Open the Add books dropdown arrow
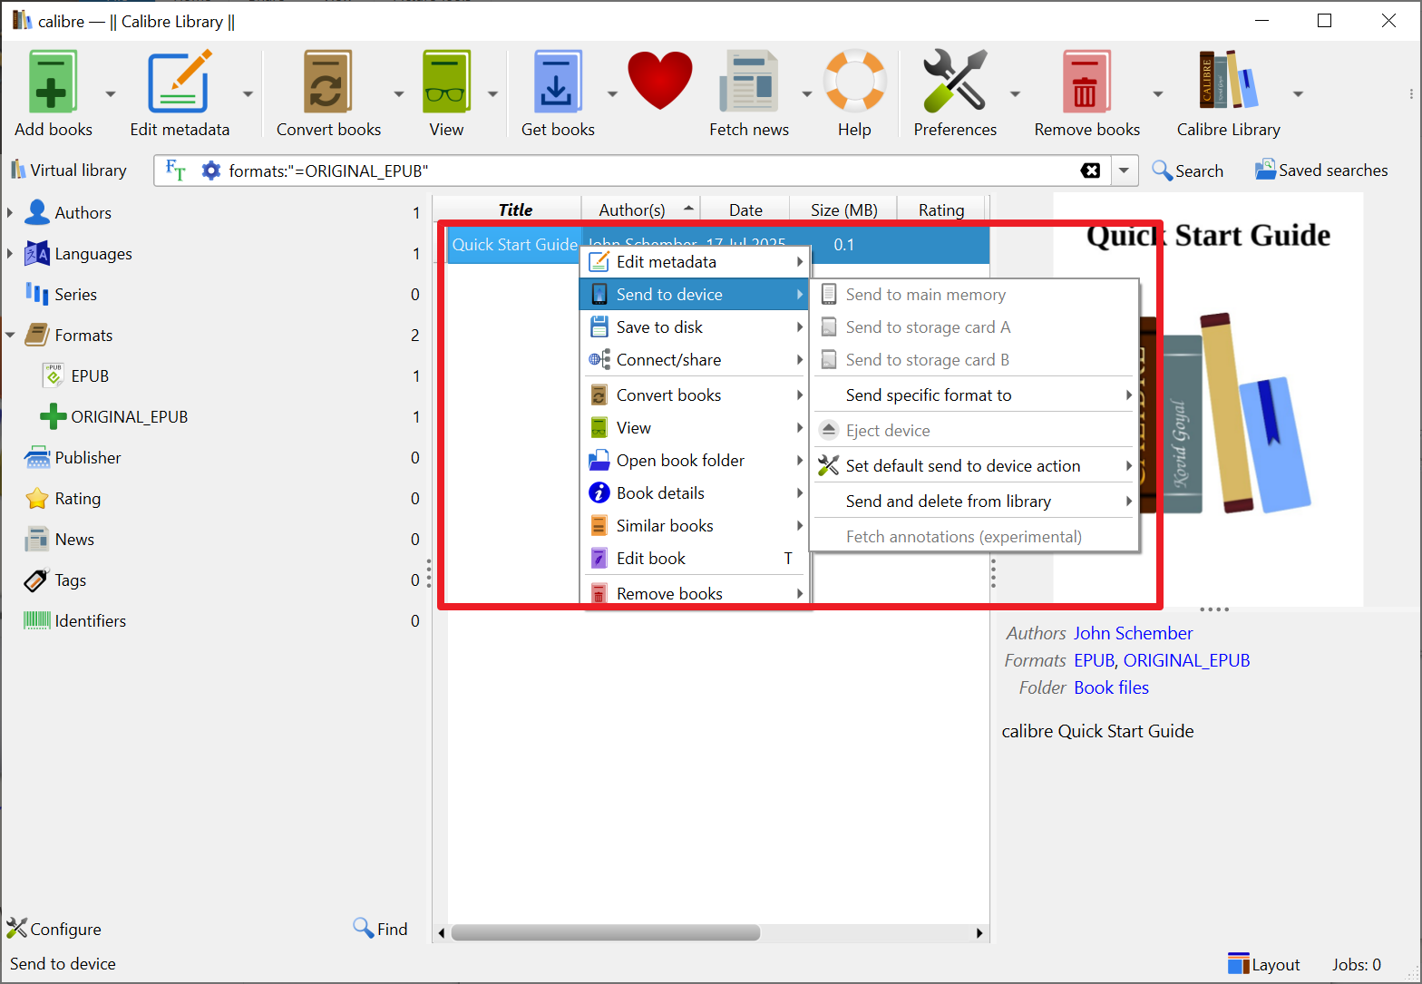This screenshot has width=1422, height=984. [x=111, y=93]
